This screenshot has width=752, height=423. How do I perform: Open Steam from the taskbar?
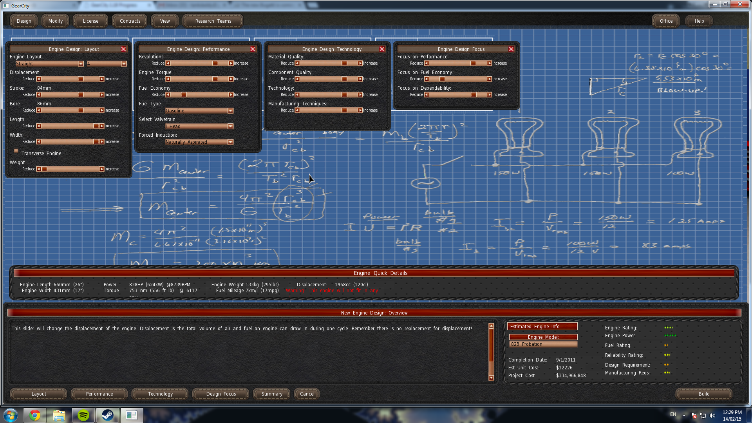pos(107,415)
